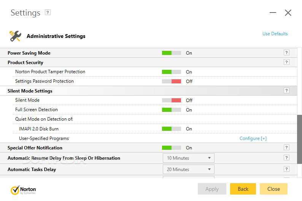Click the Administrative Settings title text
The width and height of the screenshot is (302, 201).
pos(56,36)
